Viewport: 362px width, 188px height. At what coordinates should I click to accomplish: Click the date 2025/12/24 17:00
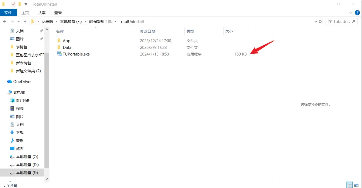[x=156, y=41]
